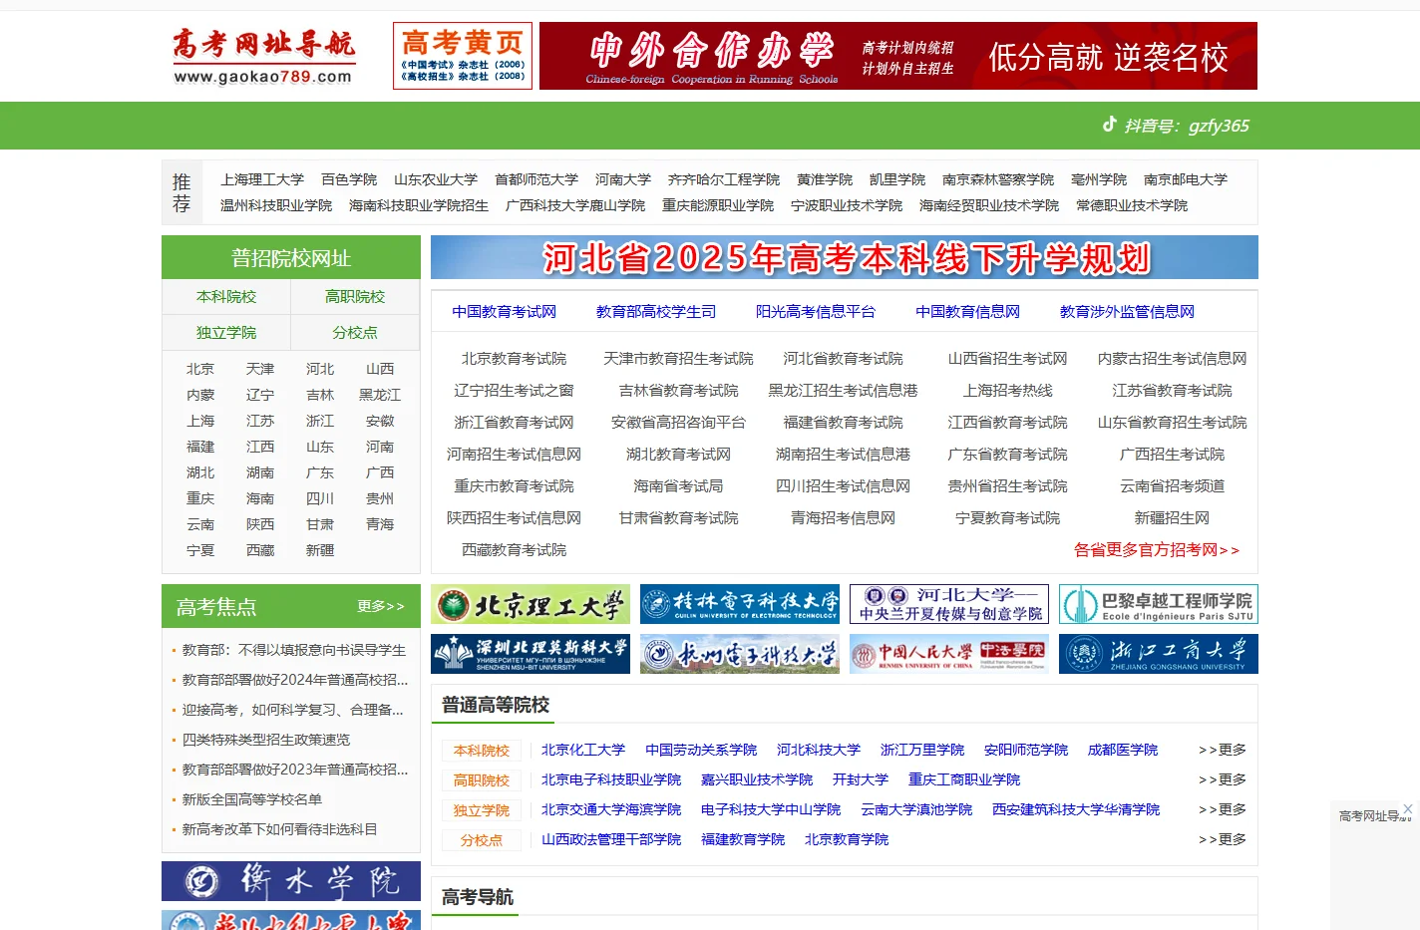Read 教育部:不得以填报意向书误导学生 article
The height and width of the screenshot is (930, 1420).
(294, 650)
